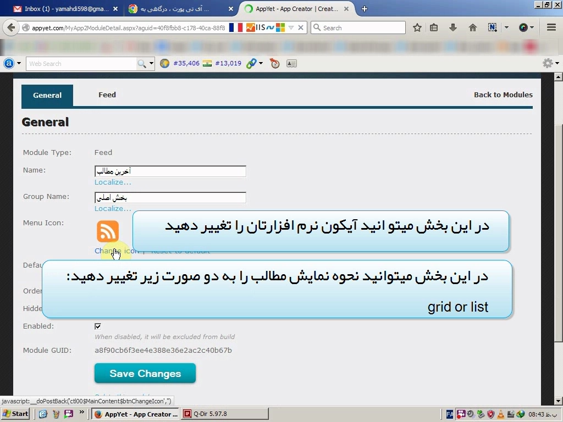Click the VLC cone tray icon
Viewport: 563px width, 422px height.
click(500, 414)
